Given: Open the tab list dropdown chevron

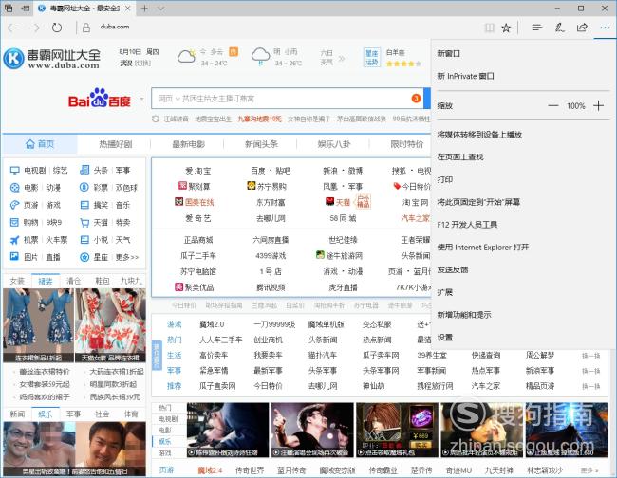Looking at the screenshot, I should [161, 9].
